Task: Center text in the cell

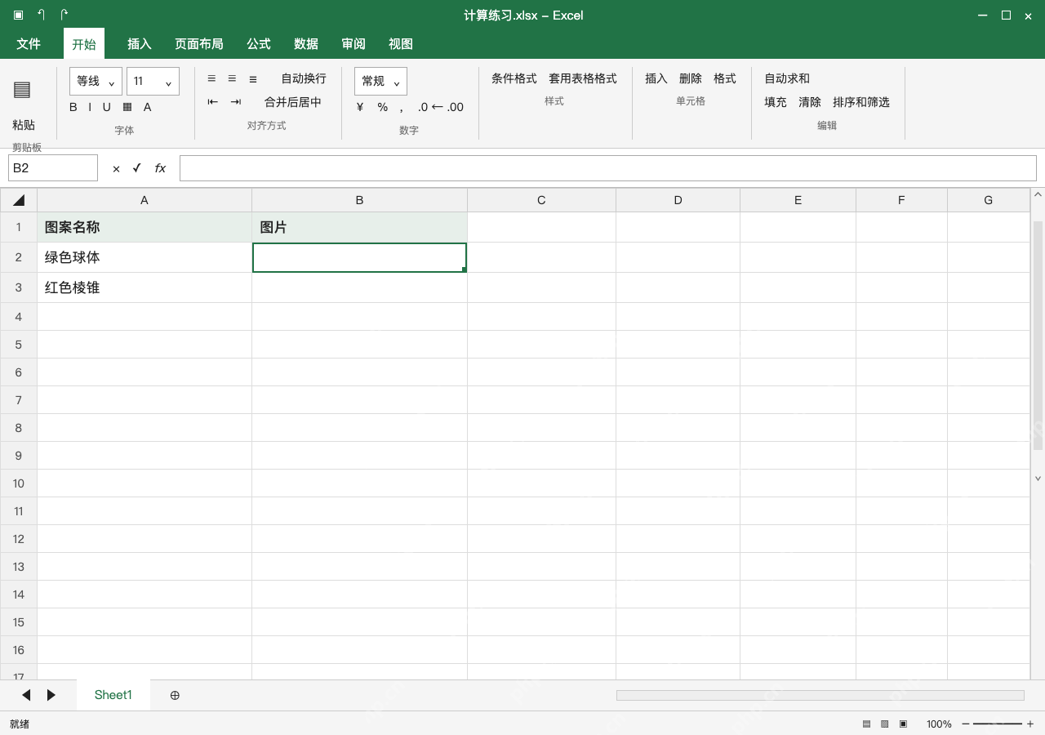Action: pos(232,78)
